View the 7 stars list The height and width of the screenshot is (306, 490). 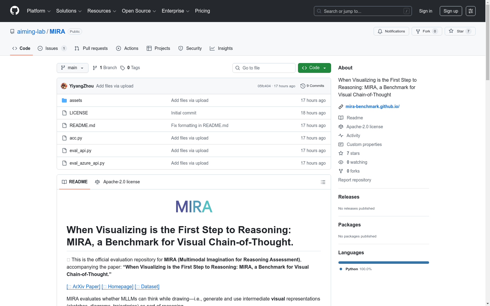[353, 153]
